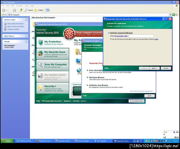
Task: Switch to Facebook taskbar item
Action: coord(44,141)
